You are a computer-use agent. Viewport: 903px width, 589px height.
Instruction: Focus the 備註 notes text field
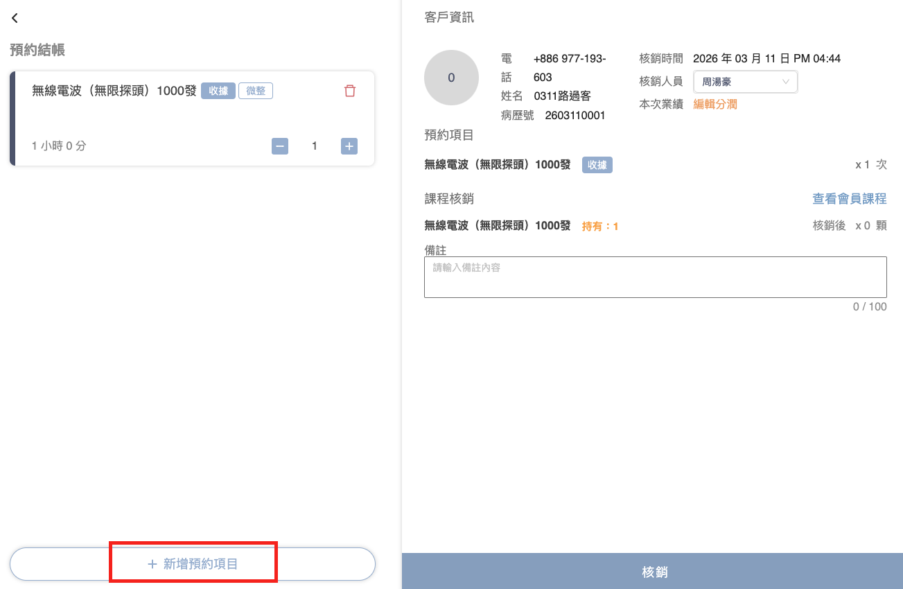coord(655,277)
